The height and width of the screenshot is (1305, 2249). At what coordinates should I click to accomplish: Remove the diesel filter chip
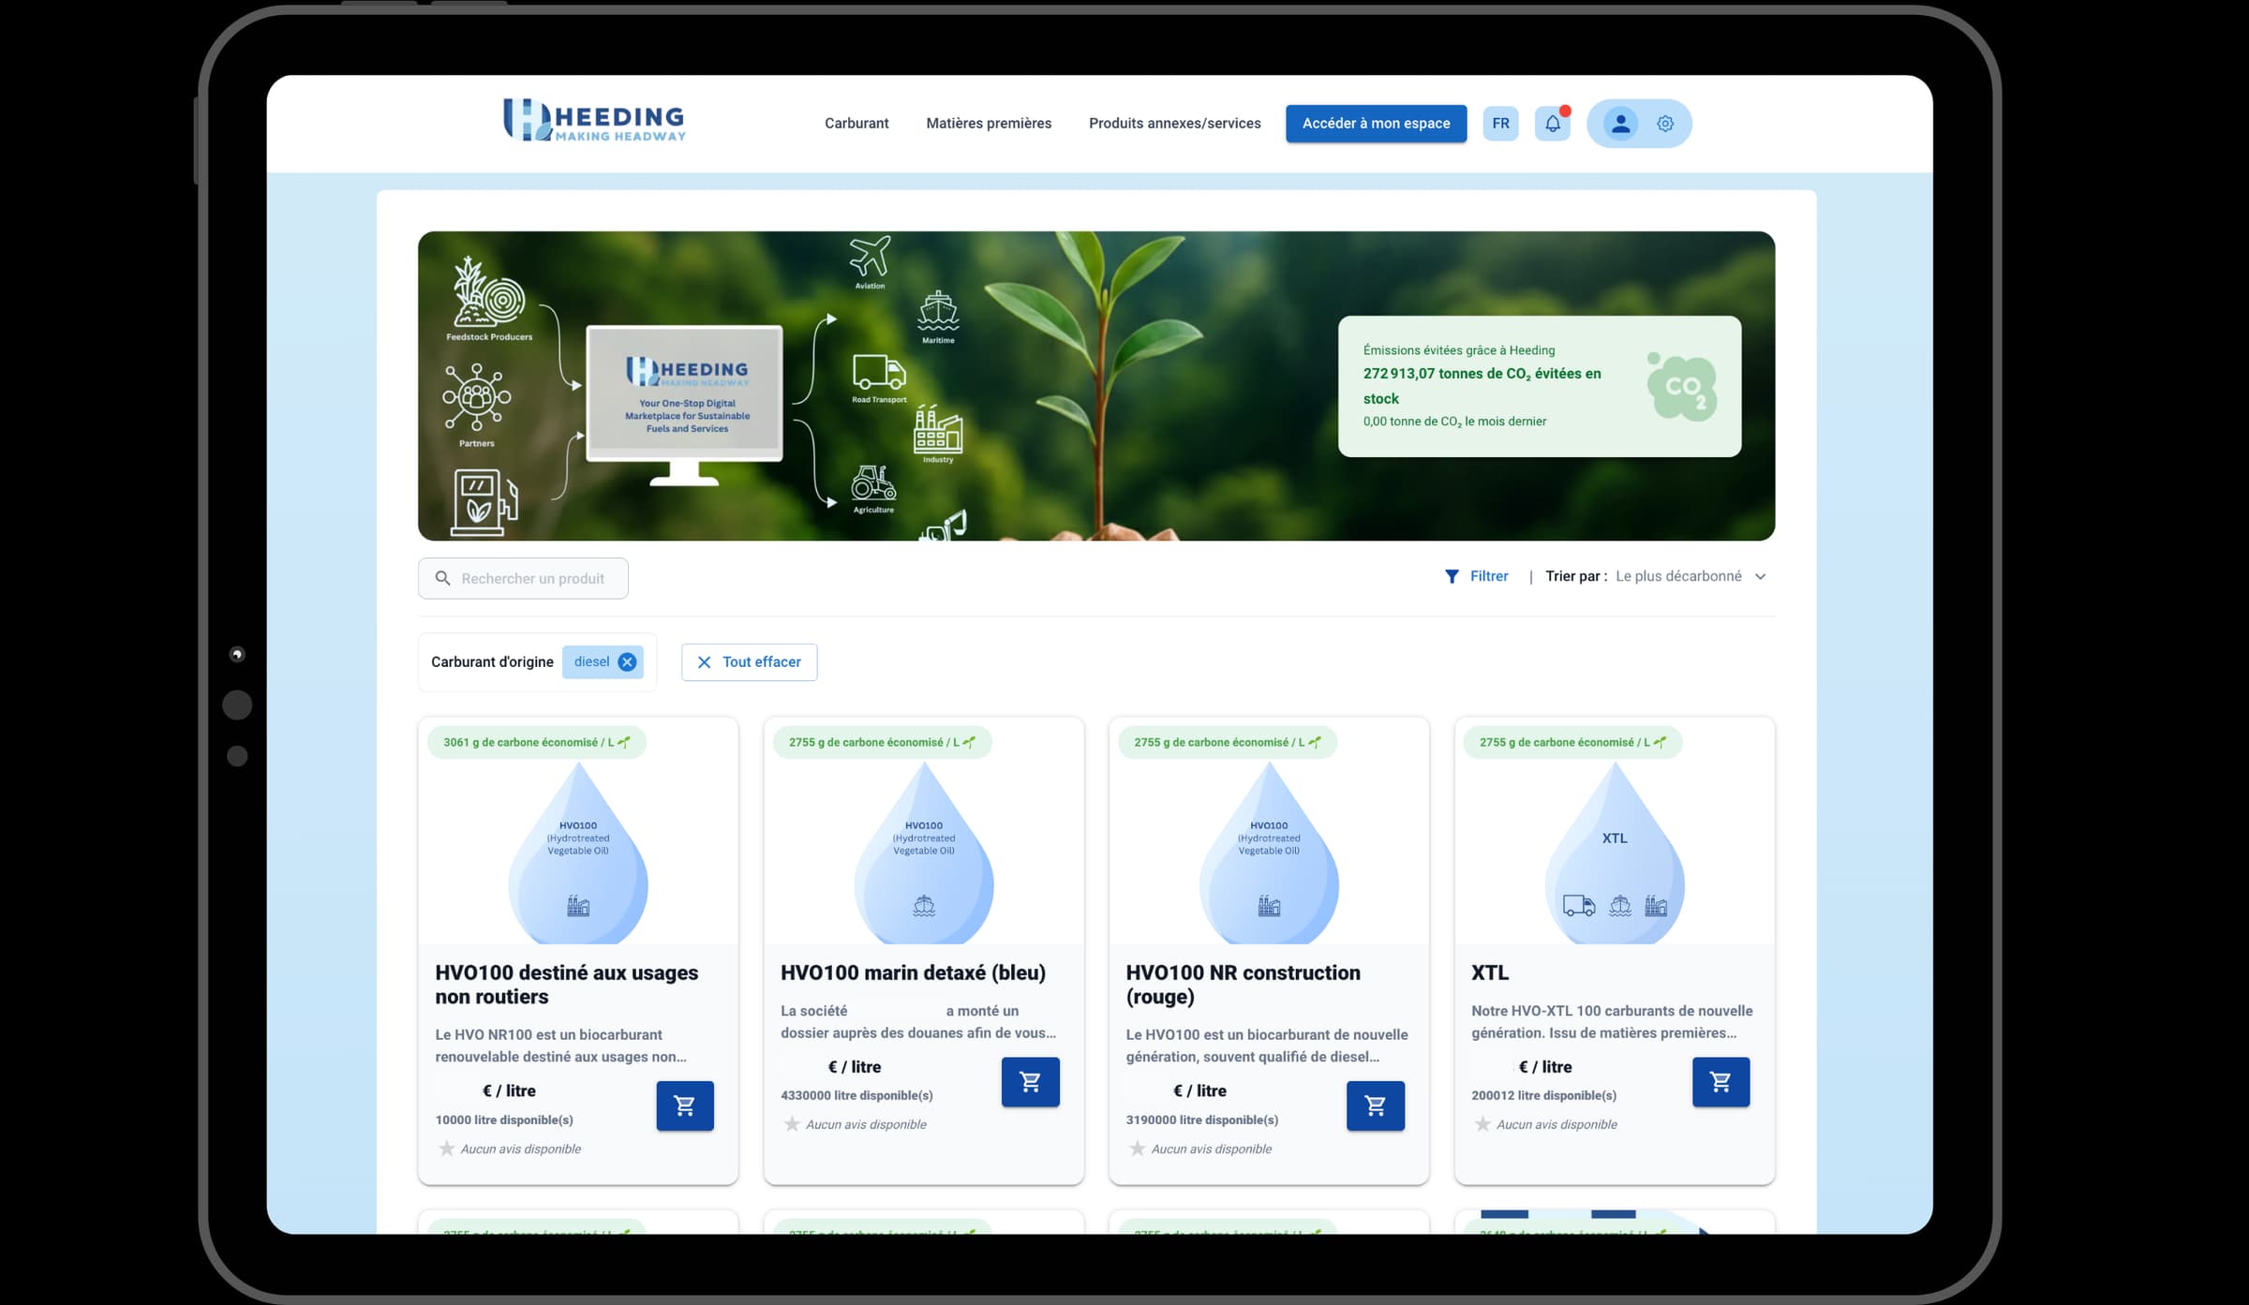[x=627, y=662]
